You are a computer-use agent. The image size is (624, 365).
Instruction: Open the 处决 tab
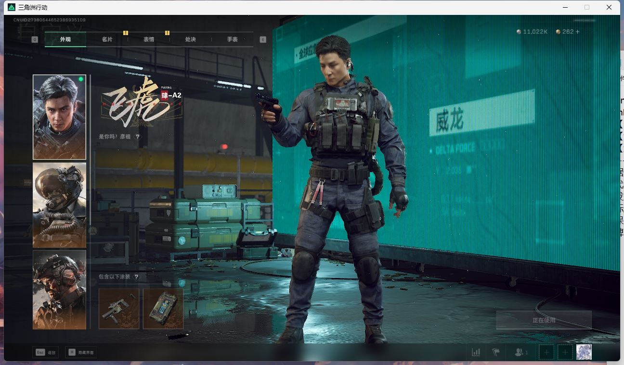click(190, 39)
